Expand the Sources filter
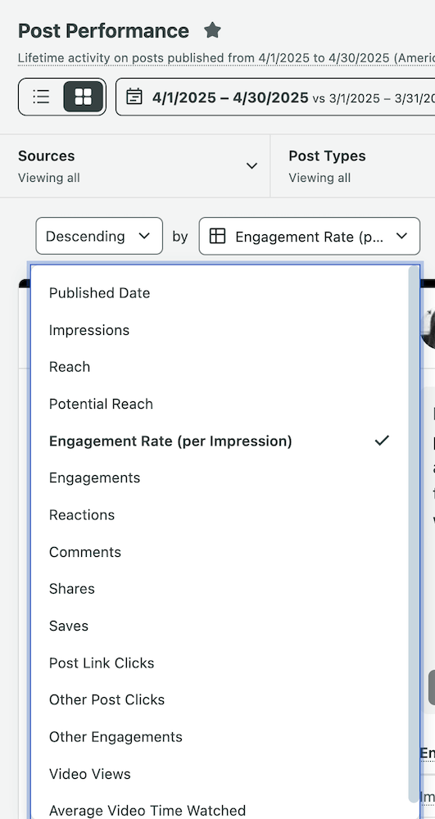435x819 pixels. tap(134, 166)
